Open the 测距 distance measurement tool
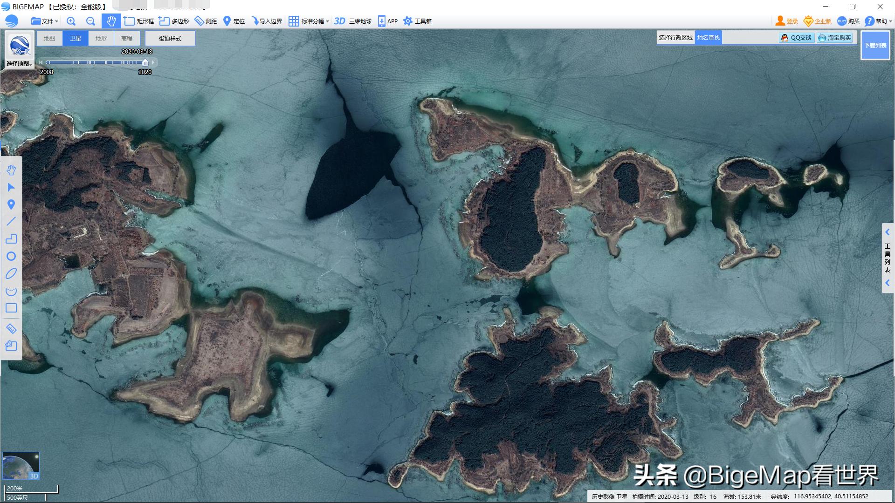Image resolution: width=895 pixels, height=503 pixels. pos(206,21)
